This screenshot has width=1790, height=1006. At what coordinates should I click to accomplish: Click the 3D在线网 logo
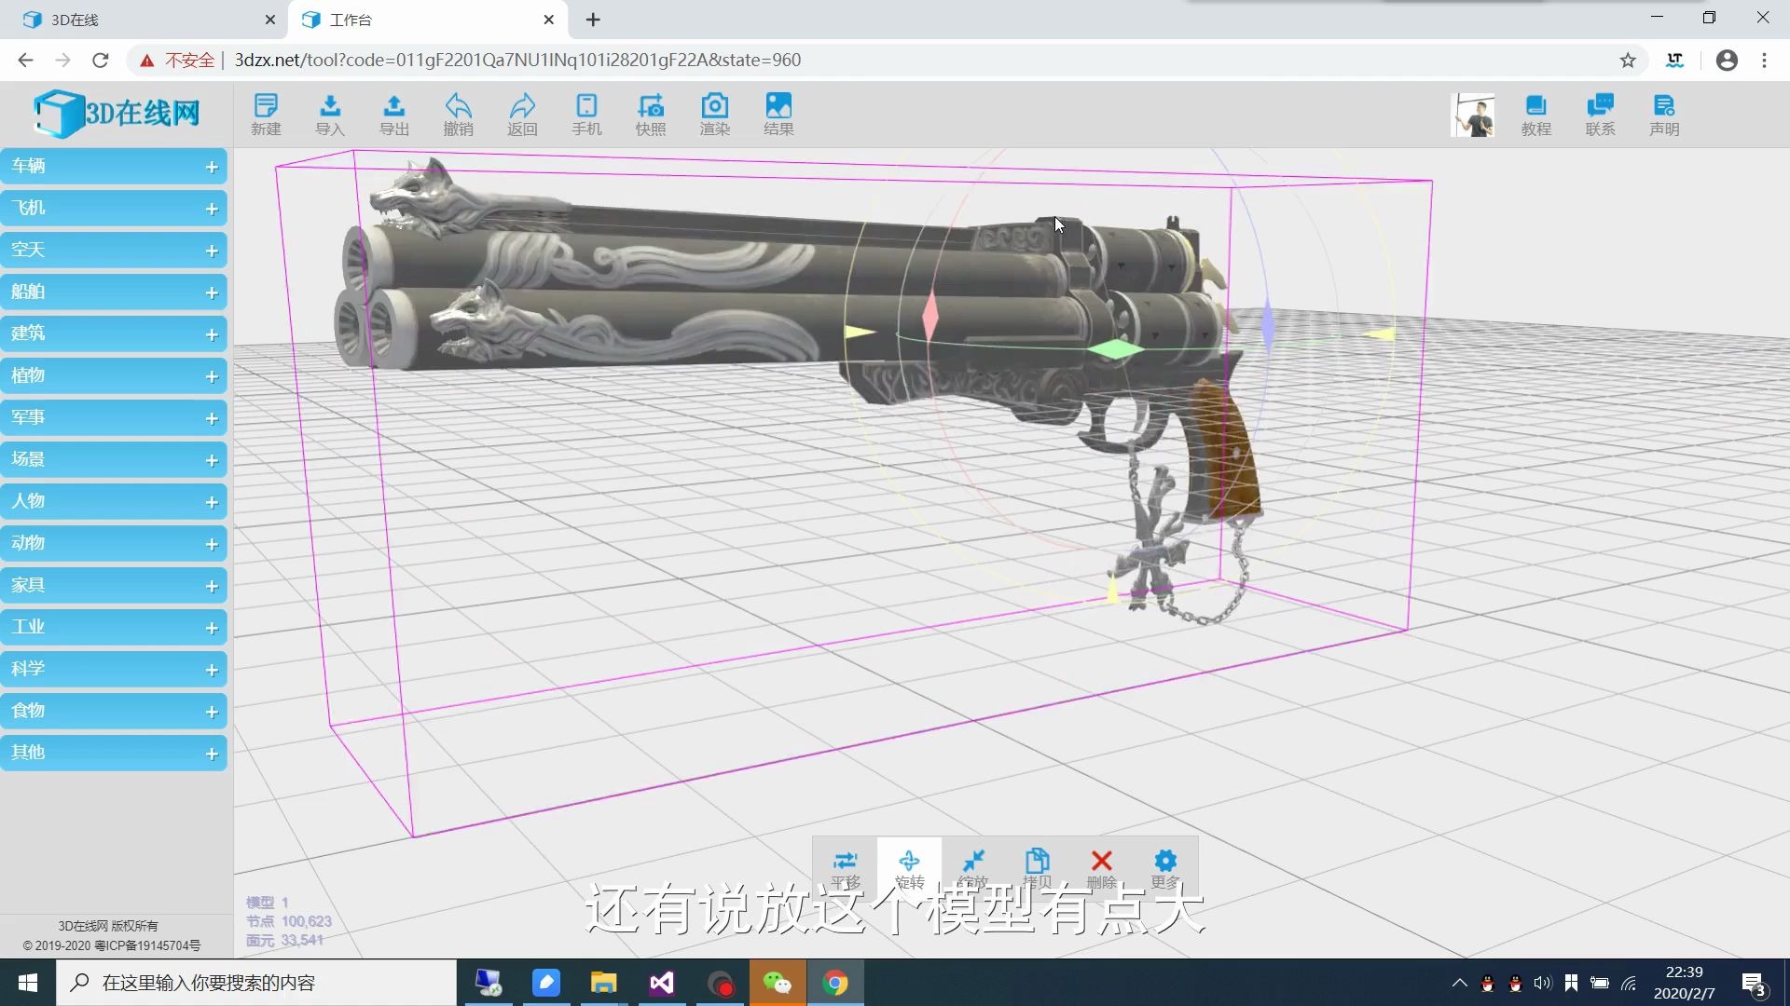pos(117,114)
